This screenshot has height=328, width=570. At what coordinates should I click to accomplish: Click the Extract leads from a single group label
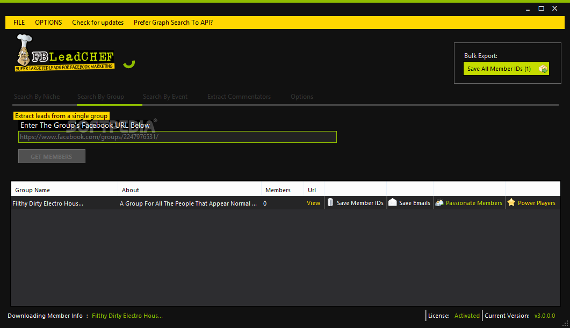61,116
